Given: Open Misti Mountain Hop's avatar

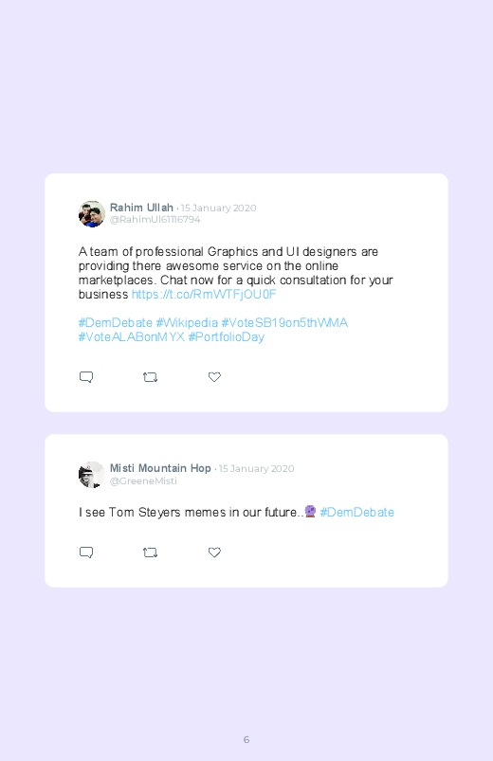Looking at the screenshot, I should pos(92,474).
